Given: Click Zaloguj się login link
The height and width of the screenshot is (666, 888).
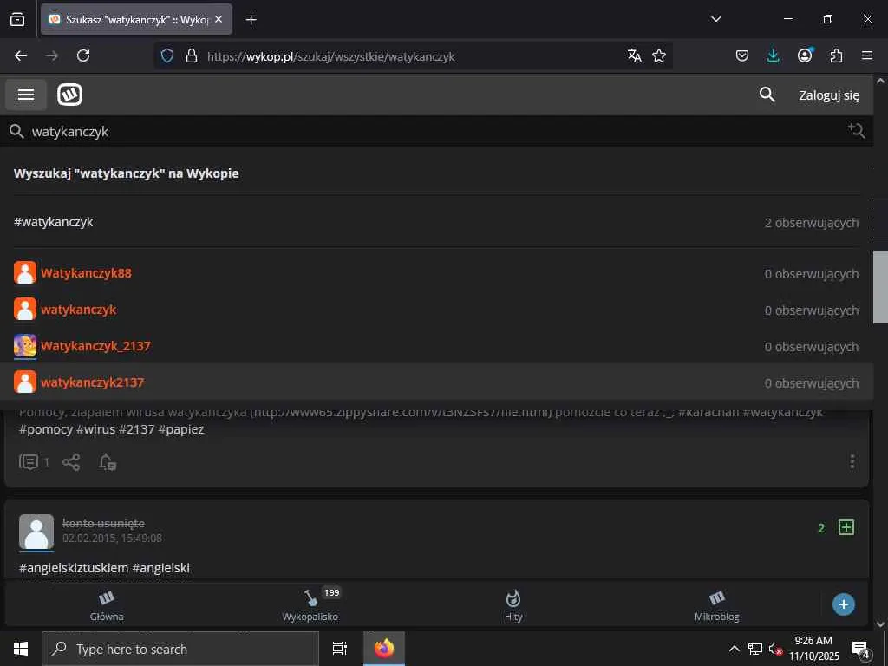Looking at the screenshot, I should coord(828,95).
